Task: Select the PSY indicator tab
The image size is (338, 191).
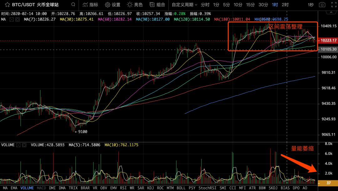Action: pos(192,188)
